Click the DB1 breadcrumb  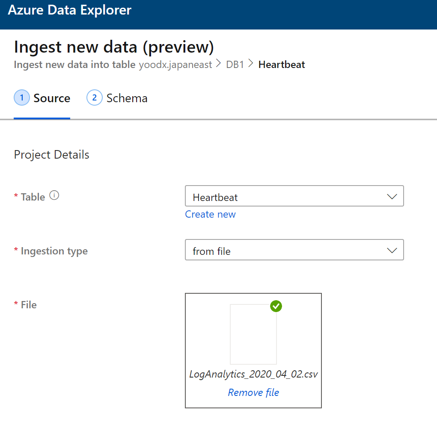point(235,65)
